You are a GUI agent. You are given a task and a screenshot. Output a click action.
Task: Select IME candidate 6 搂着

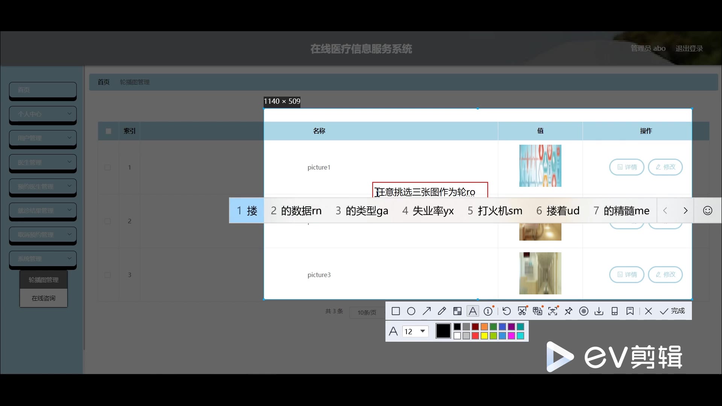click(x=558, y=211)
